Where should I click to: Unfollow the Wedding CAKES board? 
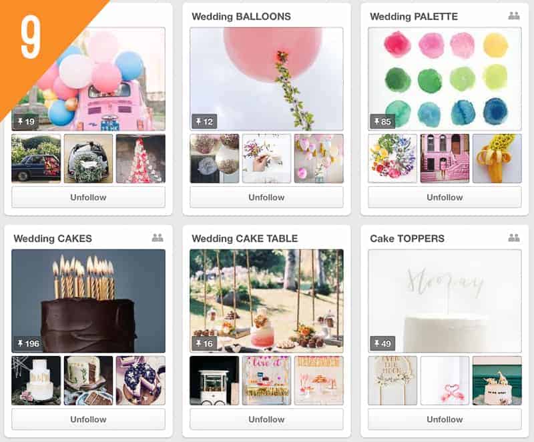88,419
